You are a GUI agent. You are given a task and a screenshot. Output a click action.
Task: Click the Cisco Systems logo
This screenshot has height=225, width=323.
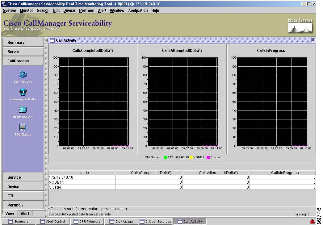pyautogui.click(x=300, y=26)
